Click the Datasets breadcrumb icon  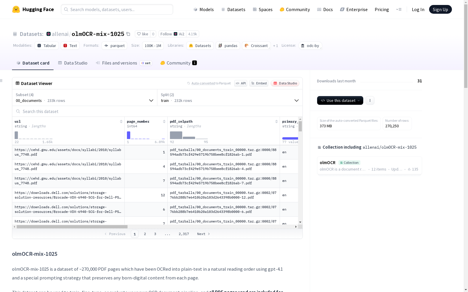[15, 34]
